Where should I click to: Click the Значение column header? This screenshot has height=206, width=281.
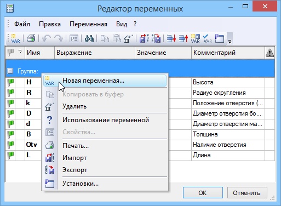point(163,53)
